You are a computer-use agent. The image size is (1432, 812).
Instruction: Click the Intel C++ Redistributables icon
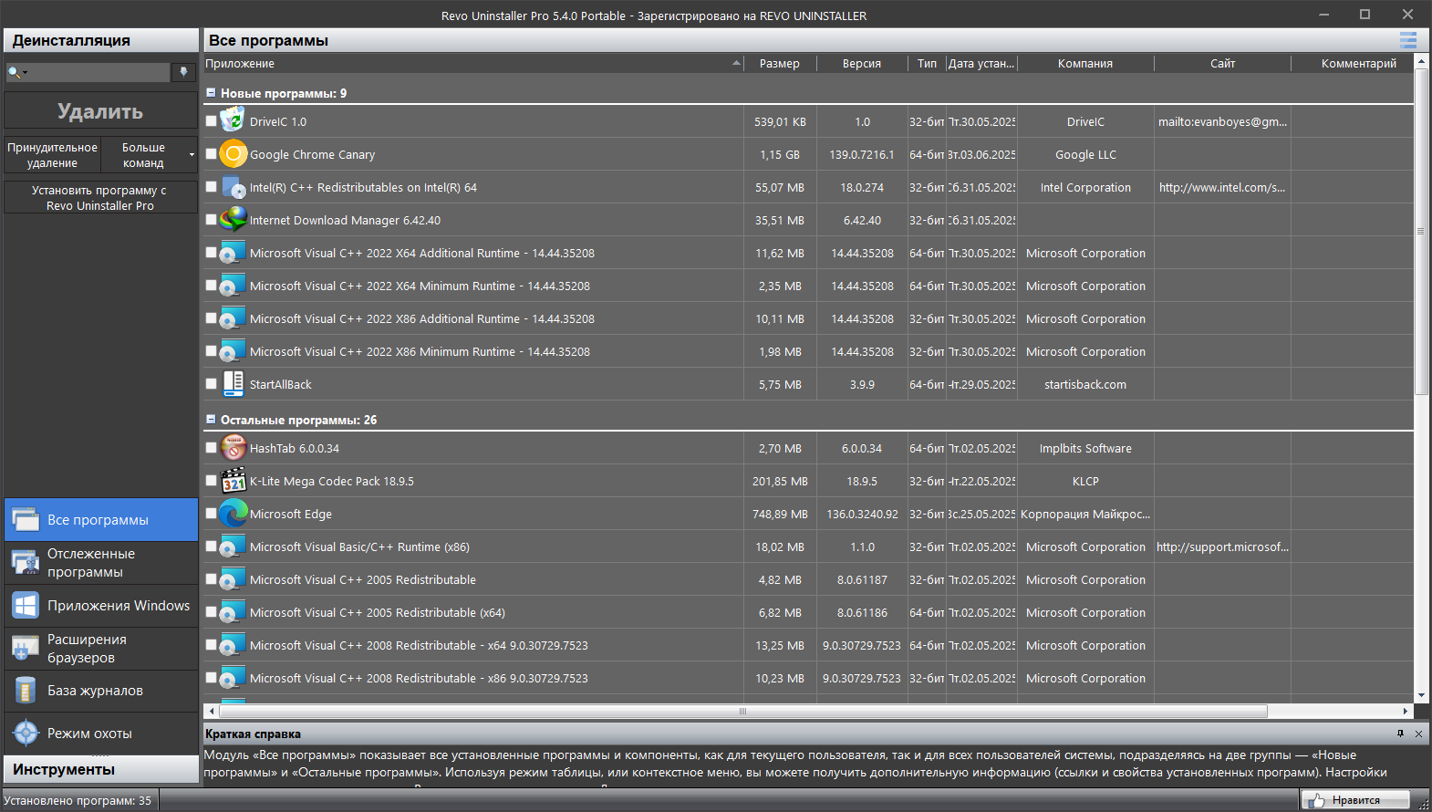[x=233, y=186]
